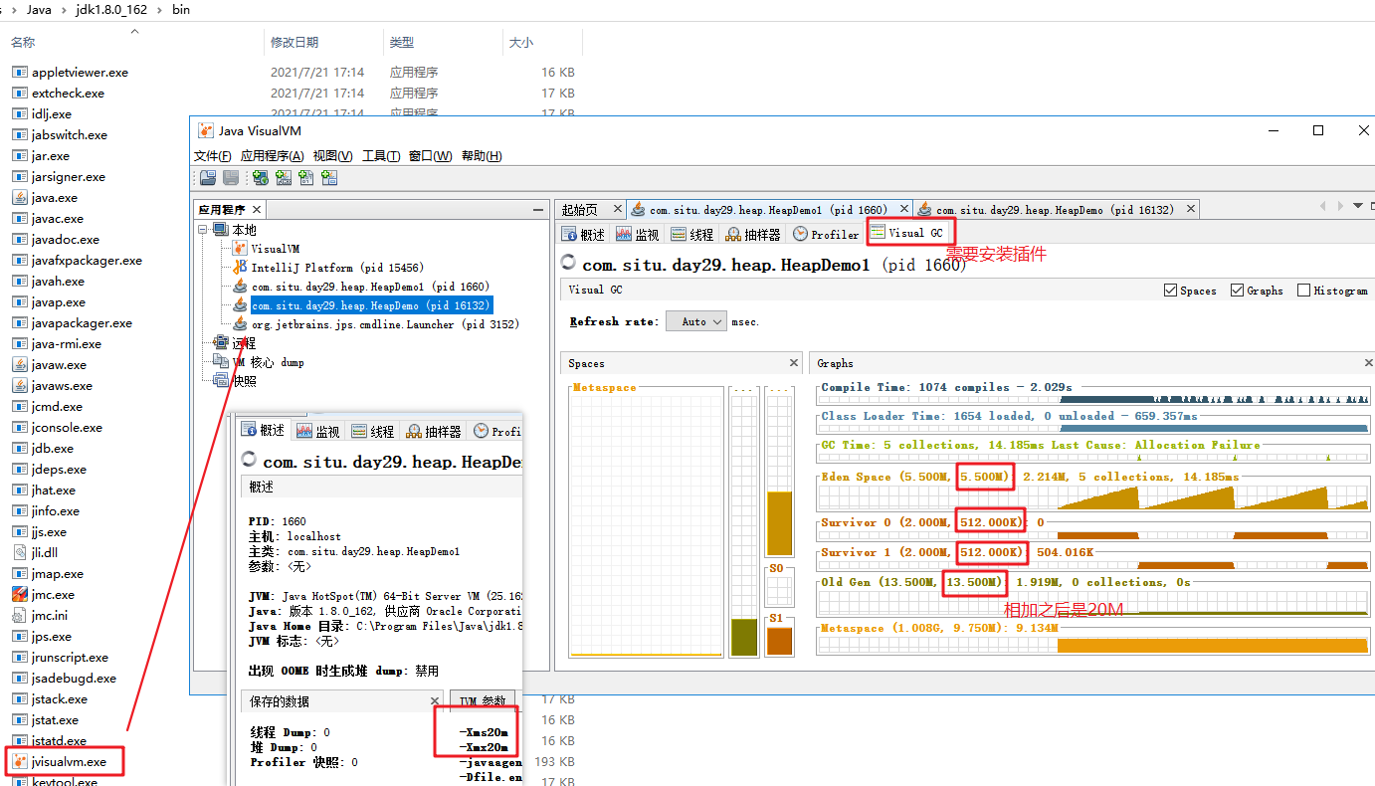Click the 本地 computer icon in tree
This screenshot has width=1375, height=786.
point(221,230)
